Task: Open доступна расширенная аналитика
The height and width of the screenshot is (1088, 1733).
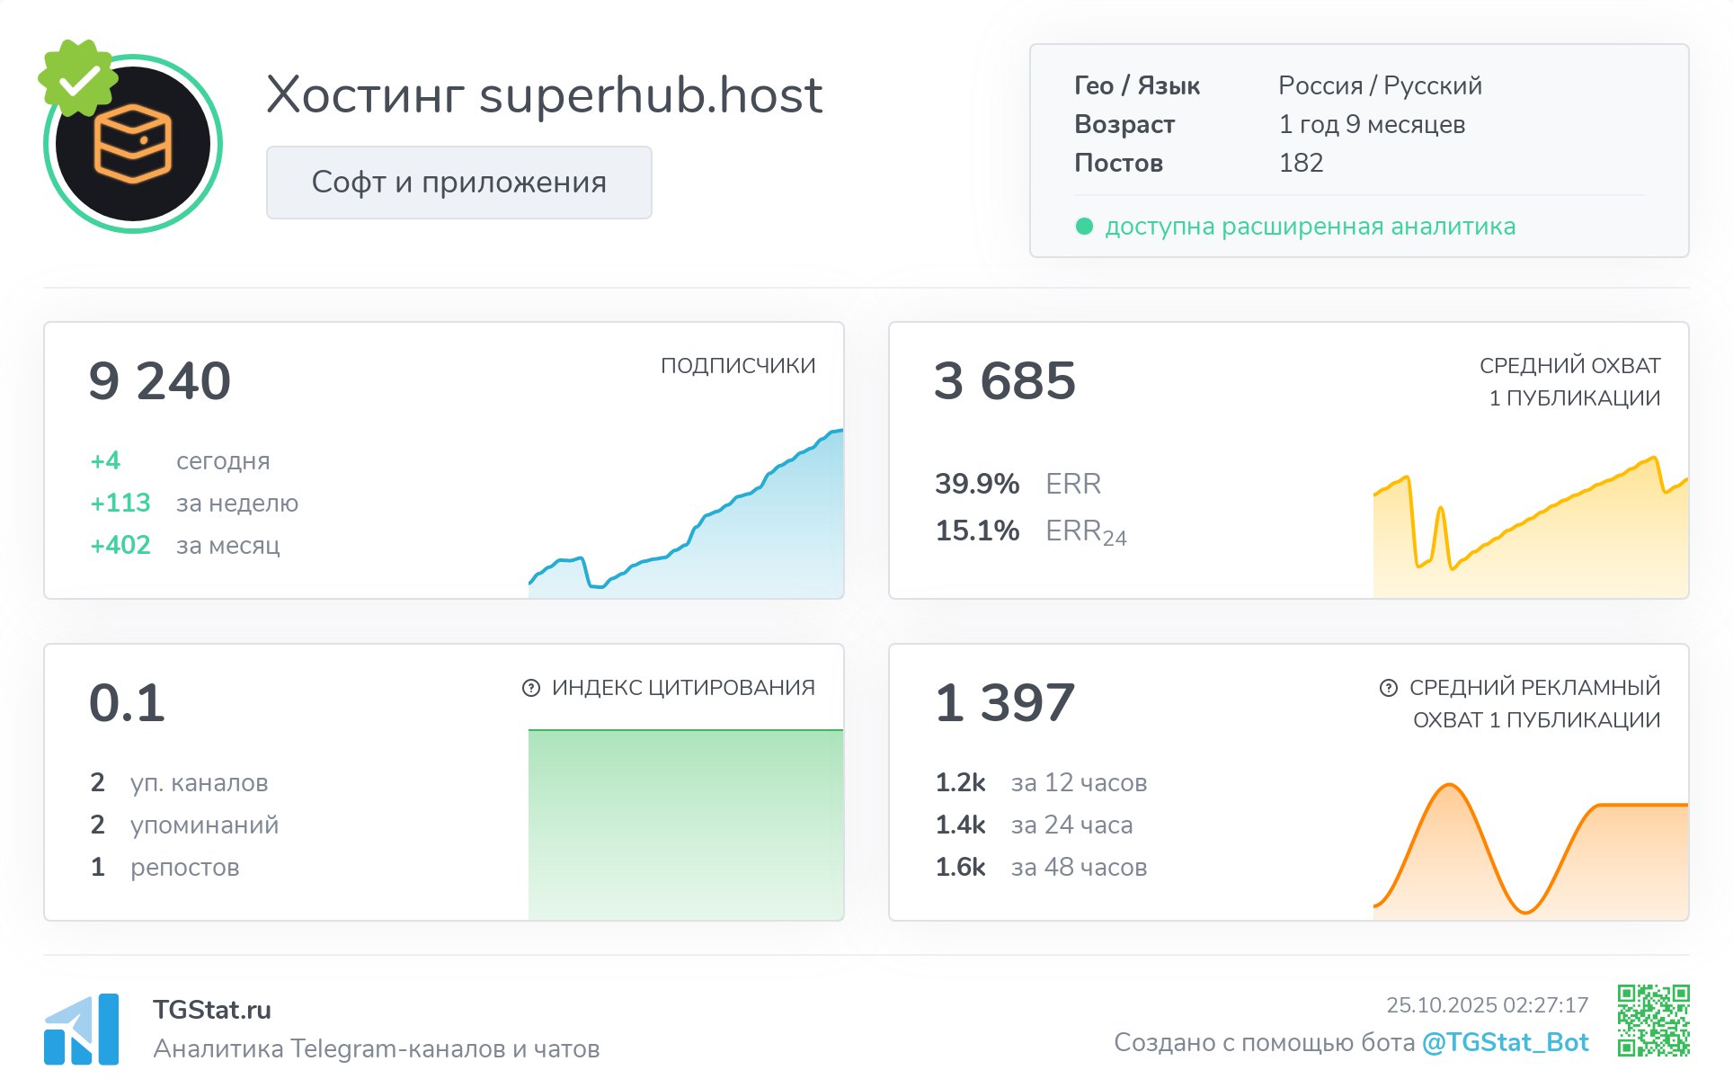Action: coord(1311,227)
